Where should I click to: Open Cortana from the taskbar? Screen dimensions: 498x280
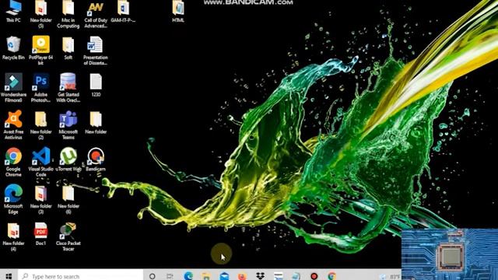[153, 276]
